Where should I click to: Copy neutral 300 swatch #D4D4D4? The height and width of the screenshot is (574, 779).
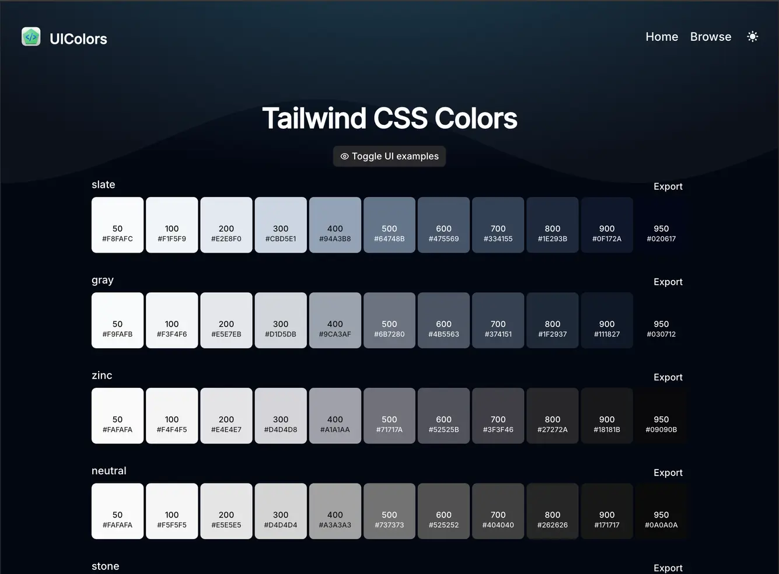point(281,511)
